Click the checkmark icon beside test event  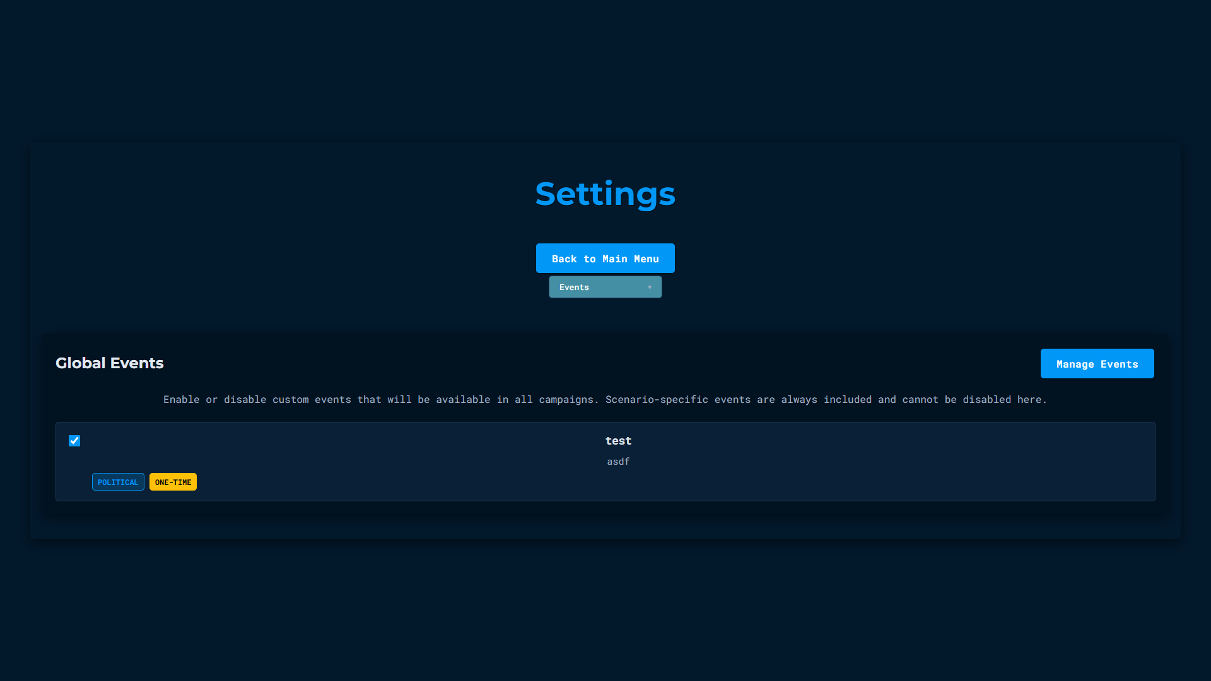point(74,441)
